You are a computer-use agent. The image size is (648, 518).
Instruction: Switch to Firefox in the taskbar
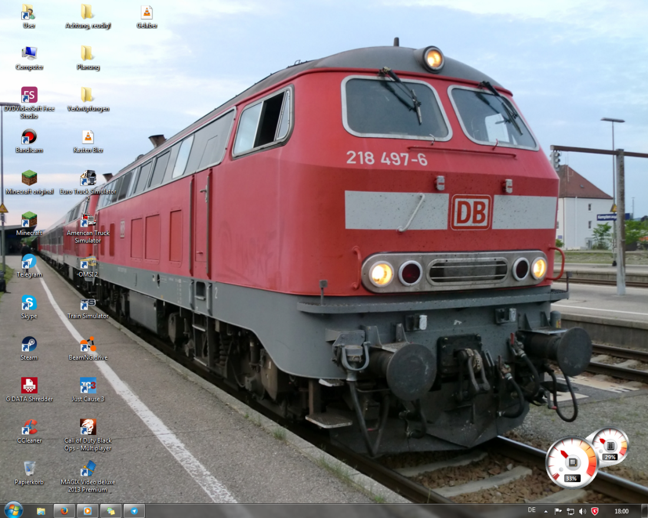coord(64,511)
